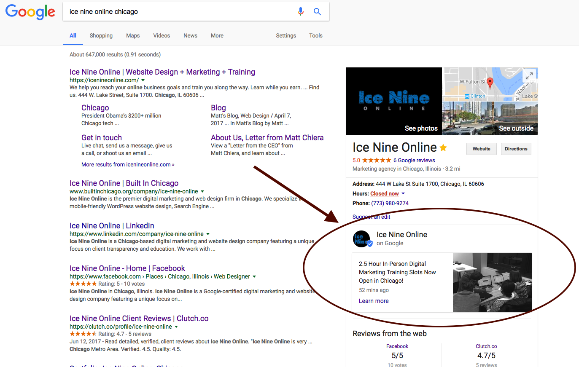
Task: Click Learn more in the Google post
Action: pos(374,301)
